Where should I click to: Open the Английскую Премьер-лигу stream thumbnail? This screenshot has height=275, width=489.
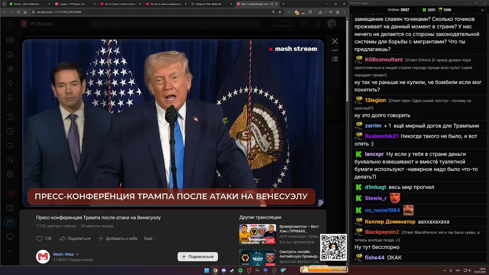[257, 257]
